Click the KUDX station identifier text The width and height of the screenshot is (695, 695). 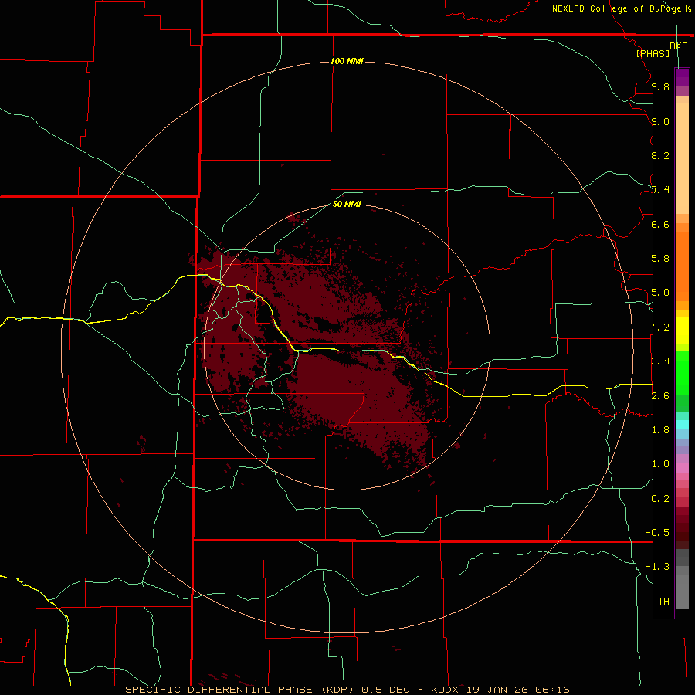pyautogui.click(x=445, y=690)
